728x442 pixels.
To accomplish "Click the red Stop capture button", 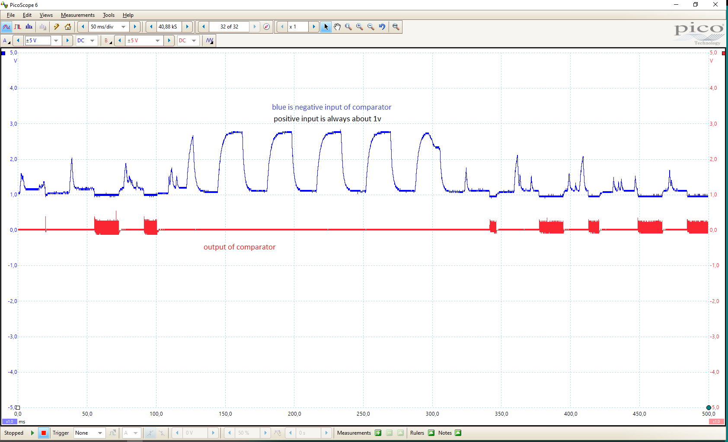I will pyautogui.click(x=44, y=433).
